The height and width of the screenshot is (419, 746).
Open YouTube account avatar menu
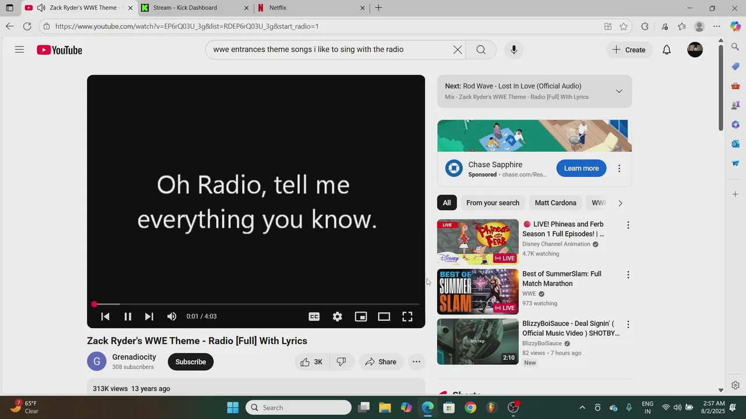(x=695, y=50)
